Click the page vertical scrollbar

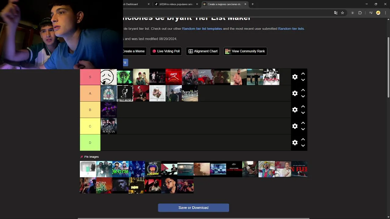(388, 67)
